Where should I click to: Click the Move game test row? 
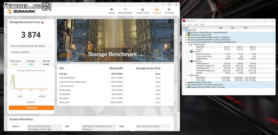(110, 102)
